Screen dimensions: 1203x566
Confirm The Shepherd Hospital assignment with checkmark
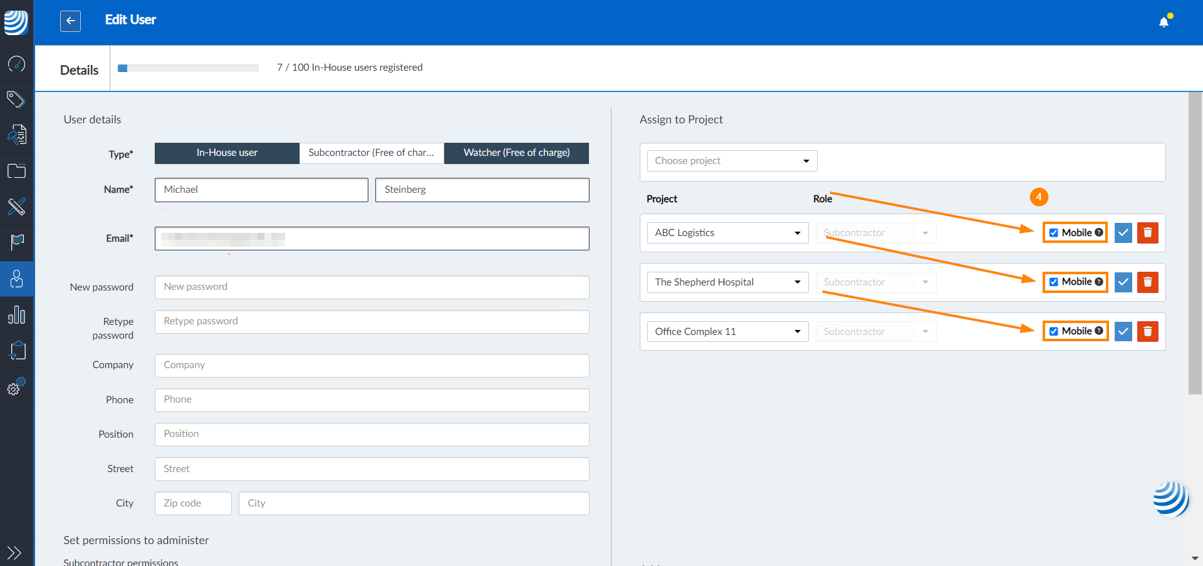click(x=1123, y=282)
